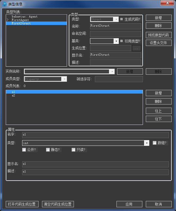
Task: Click the 设置头文件 button
Action: coord(158,43)
